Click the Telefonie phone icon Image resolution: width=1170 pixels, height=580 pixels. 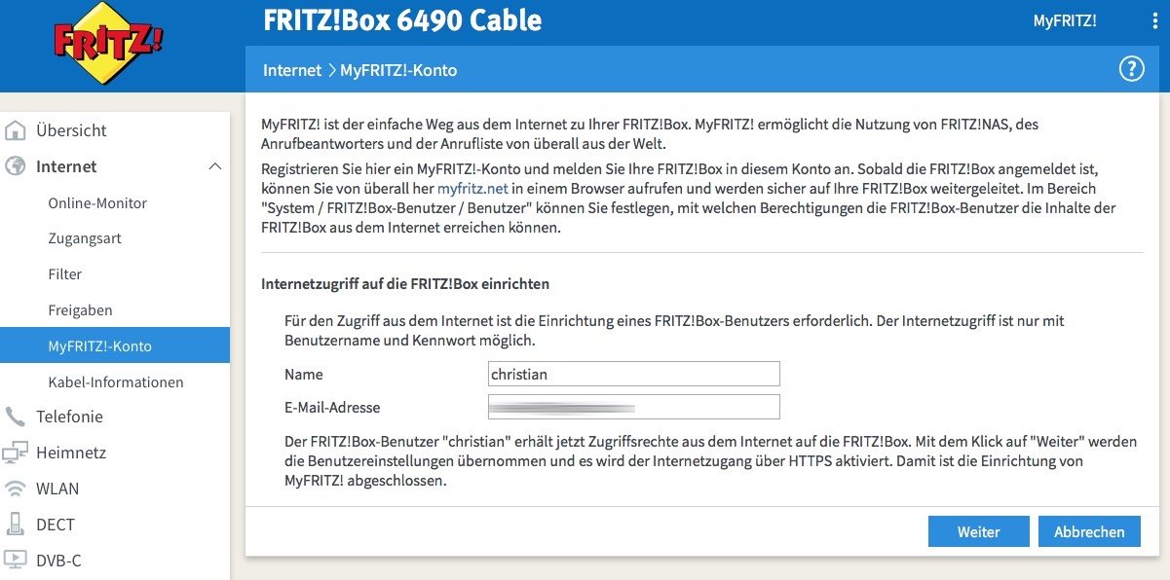click(x=15, y=417)
